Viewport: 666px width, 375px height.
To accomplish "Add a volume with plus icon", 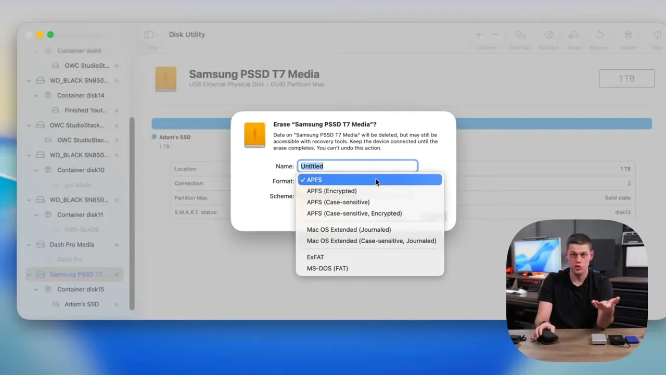I will pos(479,35).
